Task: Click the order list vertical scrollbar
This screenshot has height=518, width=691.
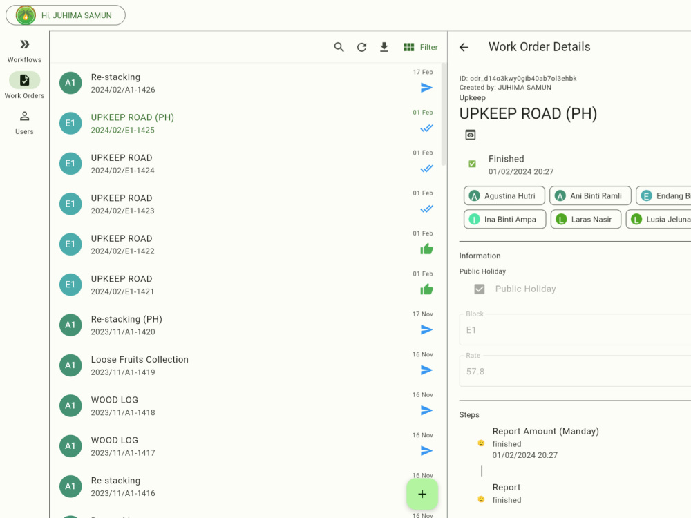Action: pyautogui.click(x=444, y=115)
